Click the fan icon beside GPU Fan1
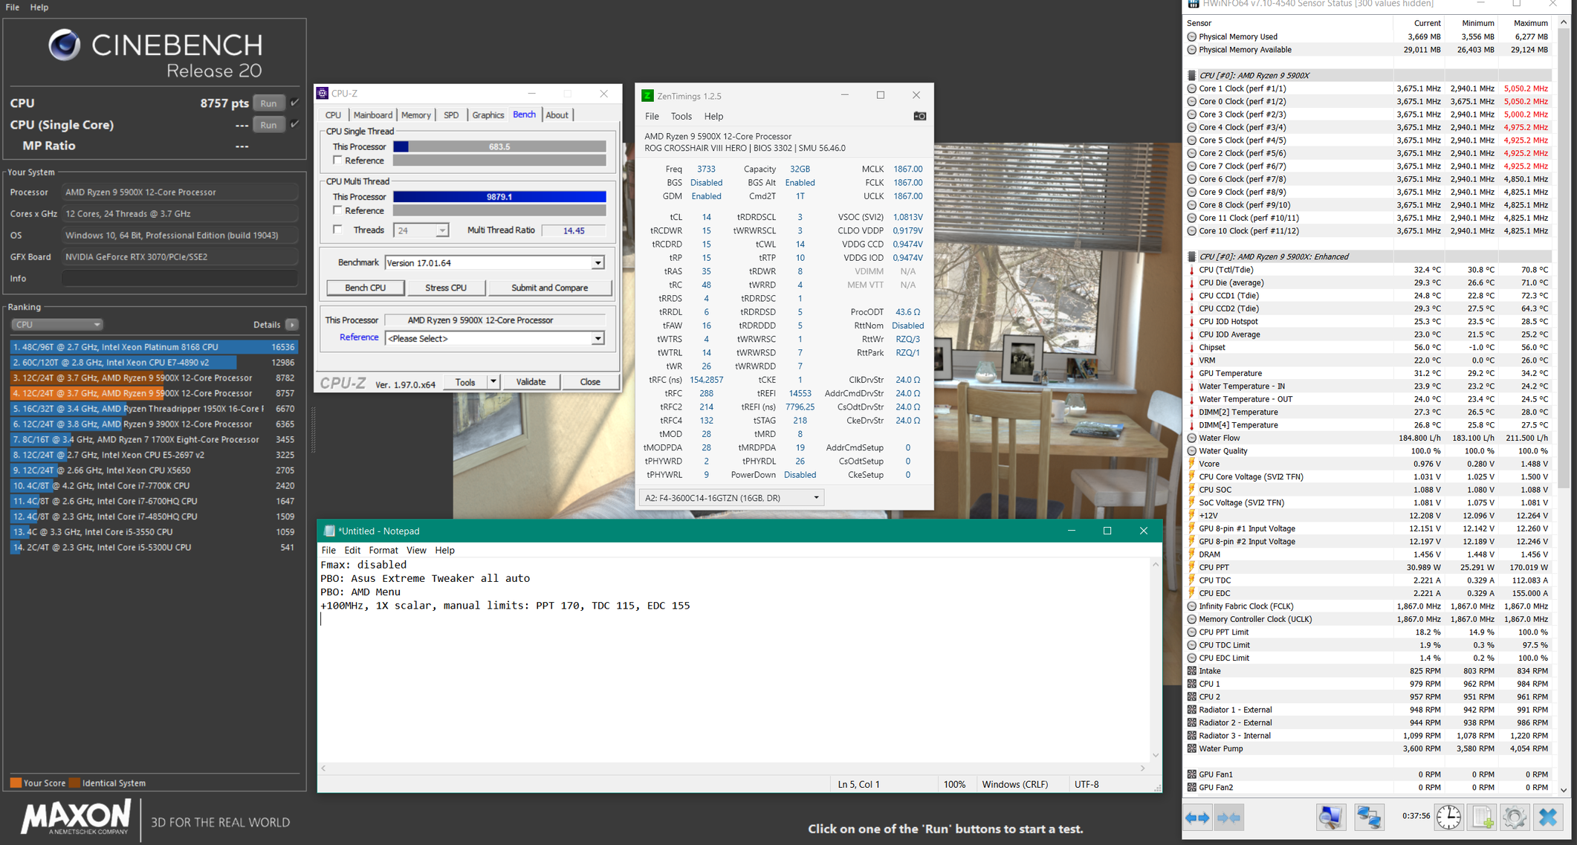The width and height of the screenshot is (1577, 845). tap(1191, 774)
